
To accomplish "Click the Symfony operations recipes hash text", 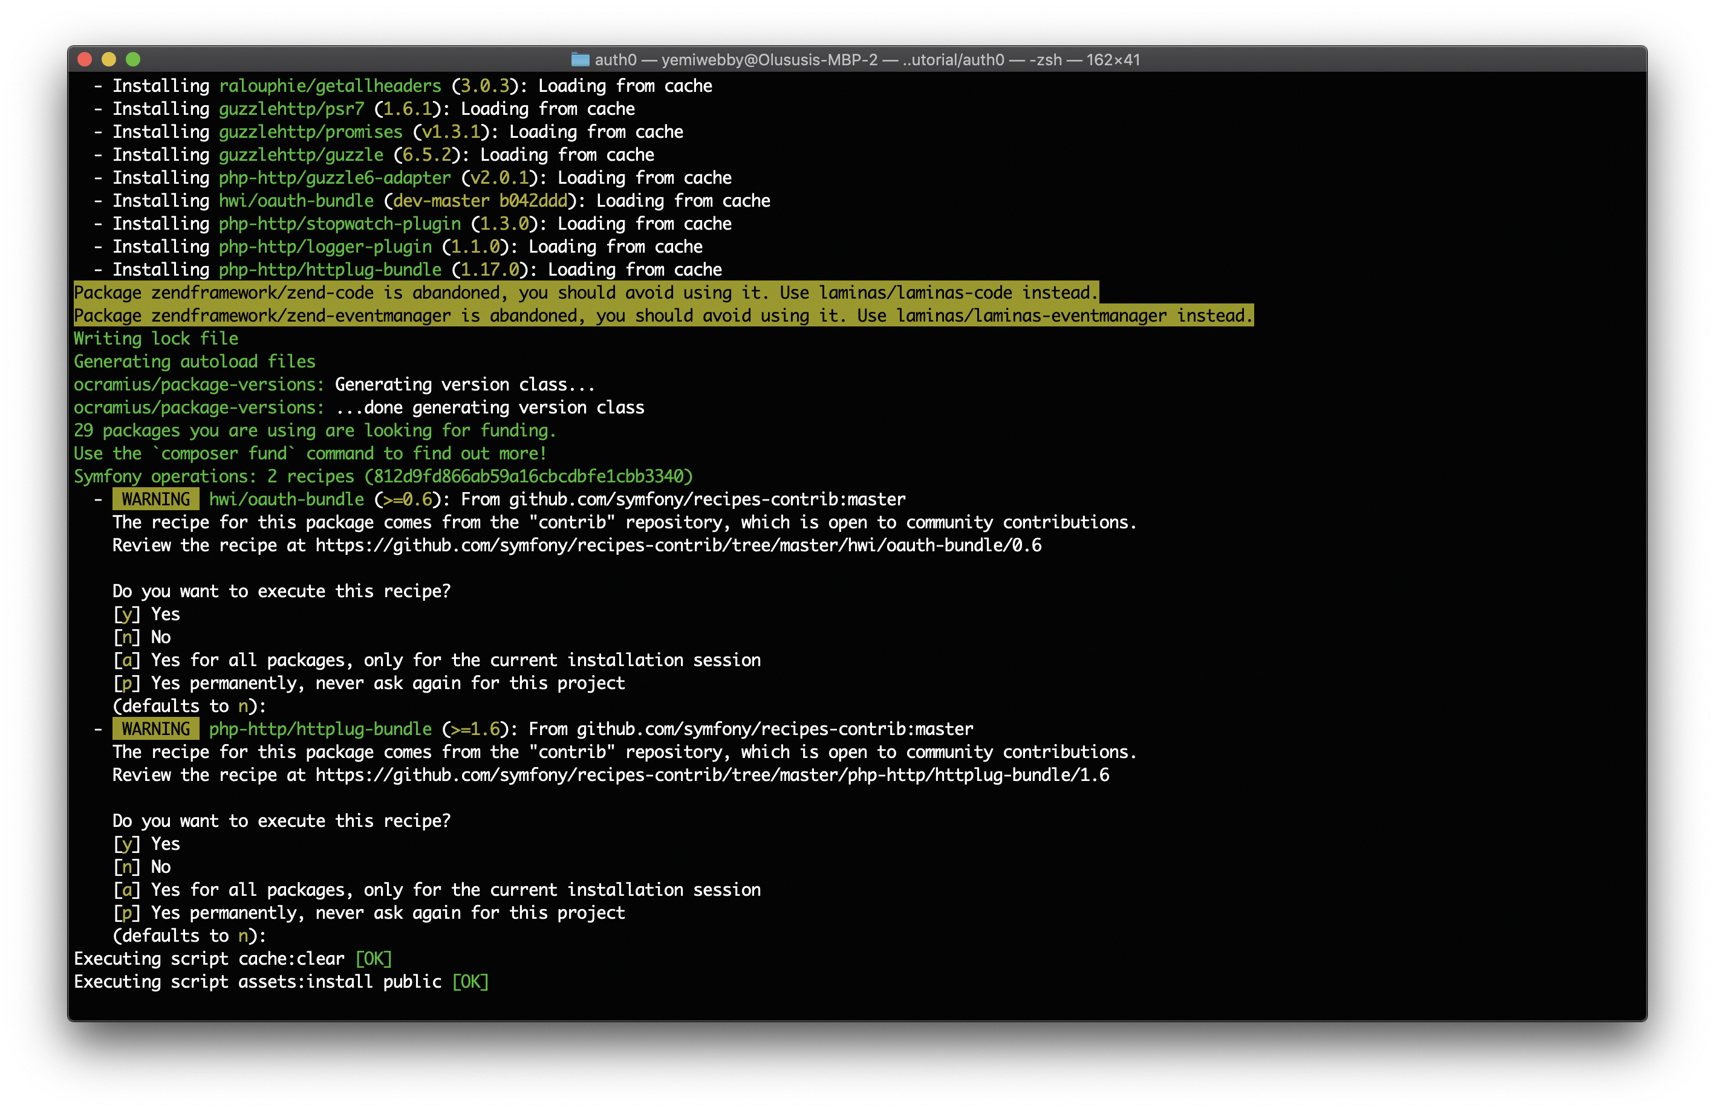I will click(x=528, y=476).
